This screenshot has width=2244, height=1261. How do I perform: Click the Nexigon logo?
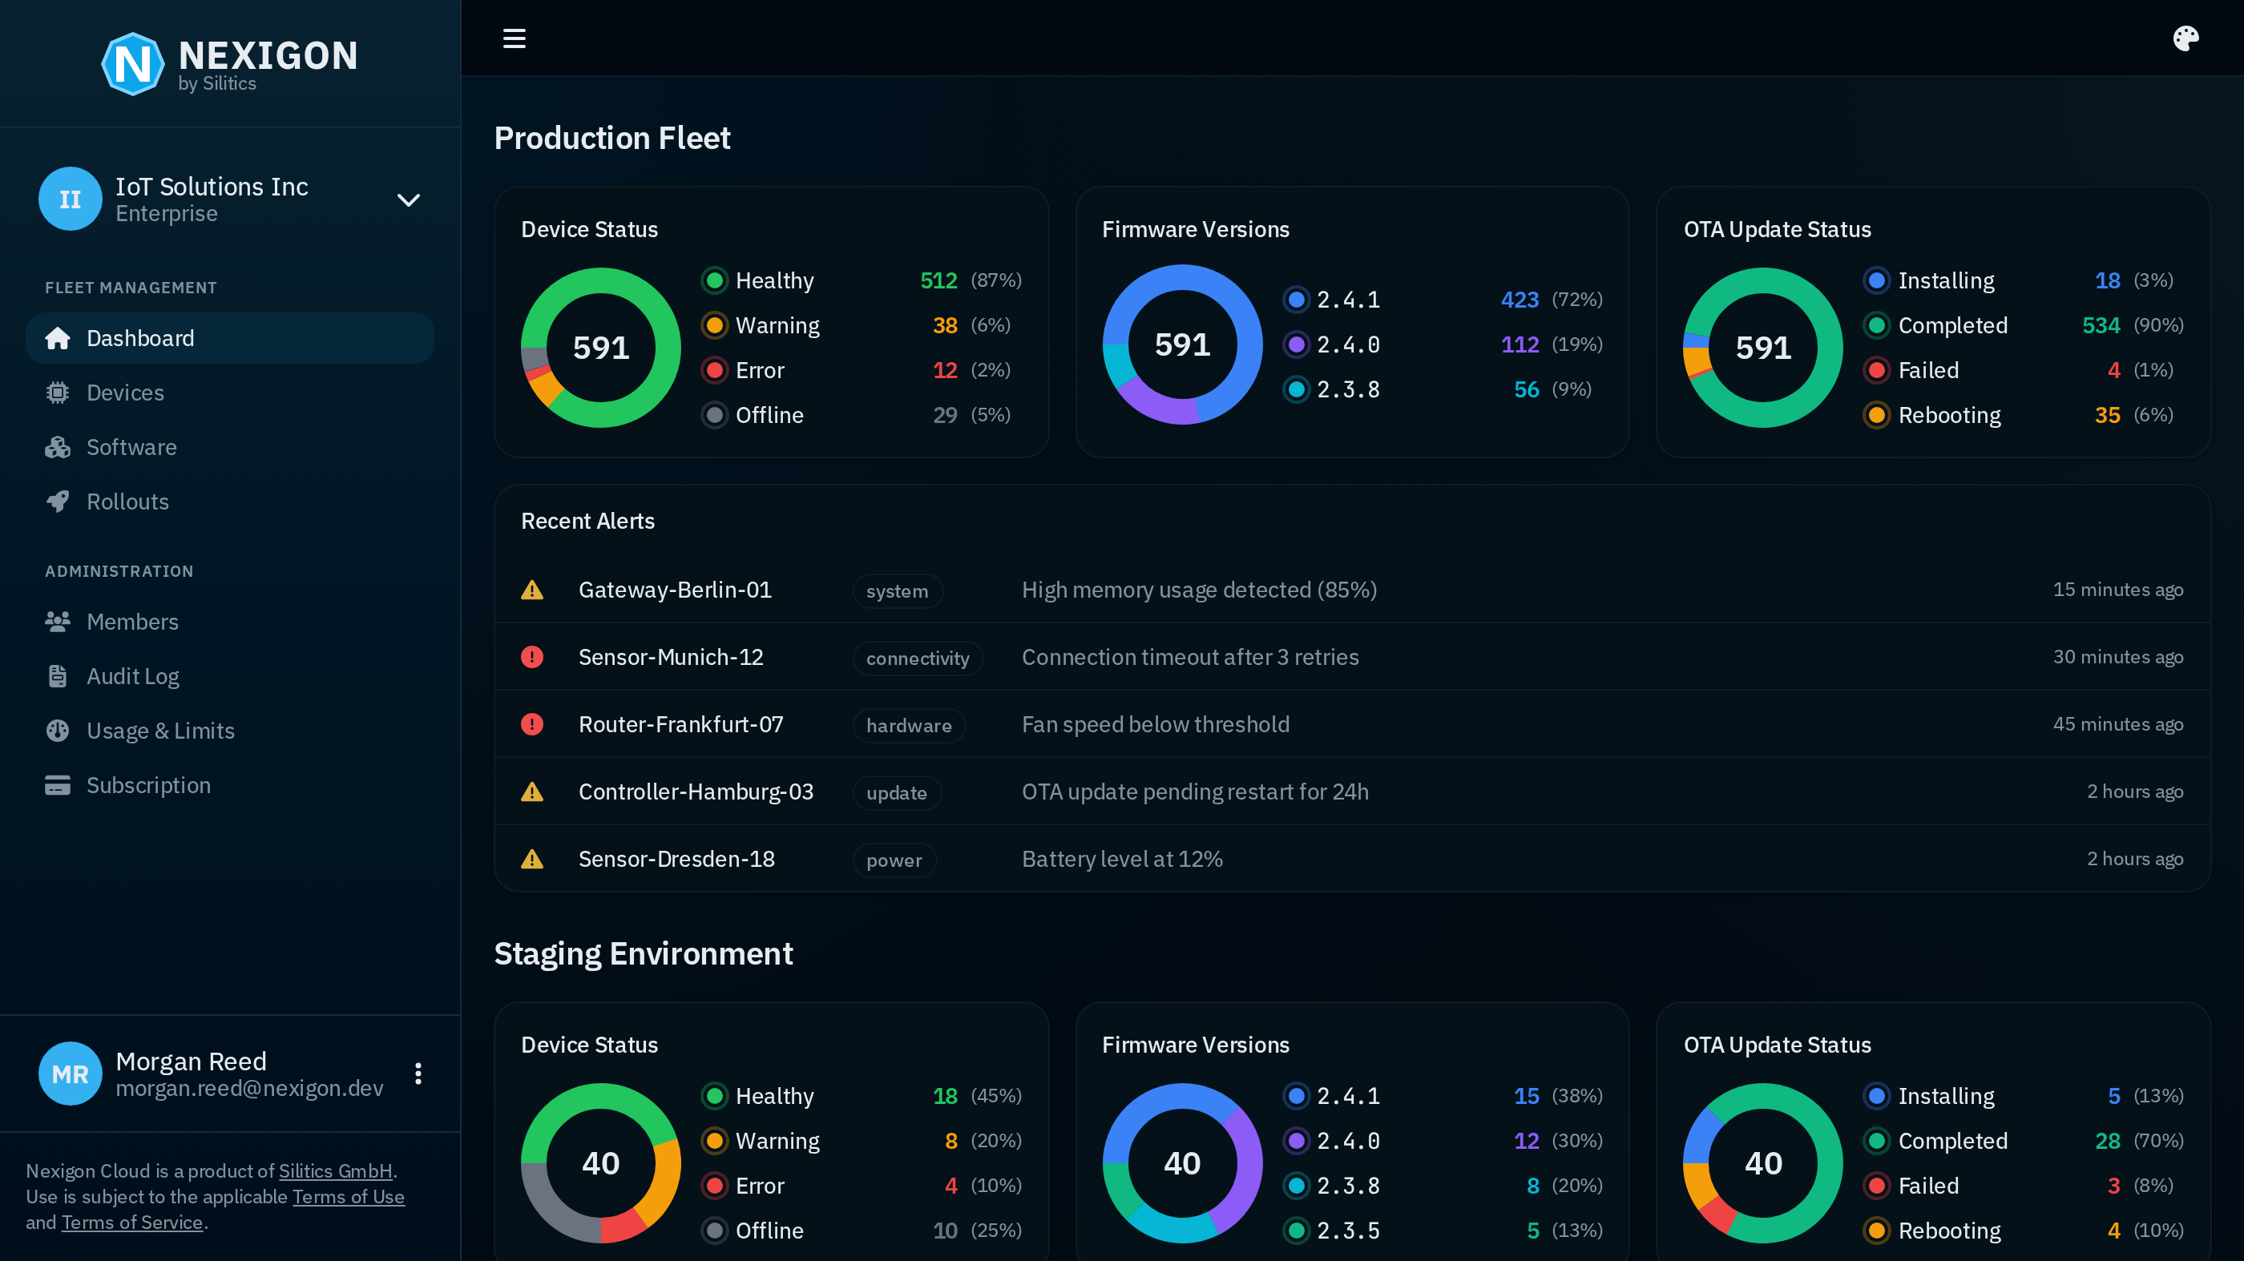coord(133,62)
